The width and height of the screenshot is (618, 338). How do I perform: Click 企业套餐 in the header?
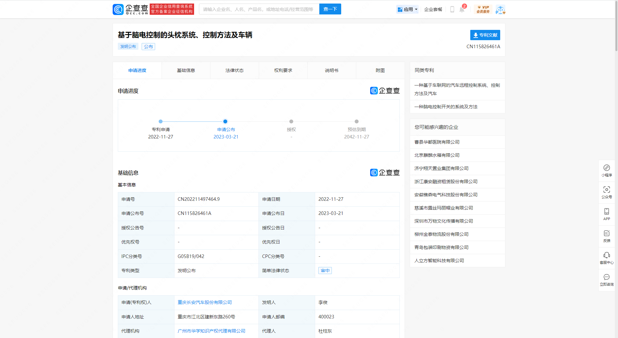tap(433, 9)
